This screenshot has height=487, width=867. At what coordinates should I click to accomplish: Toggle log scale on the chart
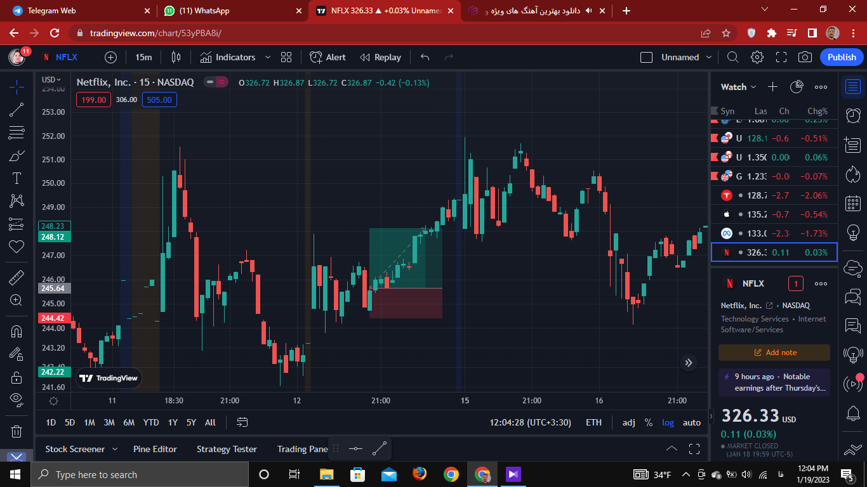(668, 422)
